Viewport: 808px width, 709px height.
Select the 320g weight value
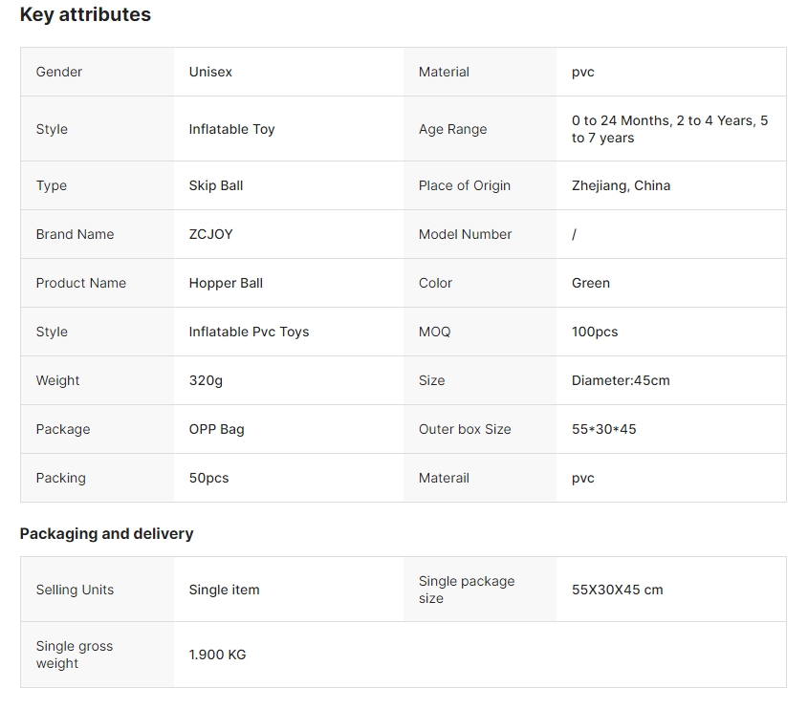point(206,380)
